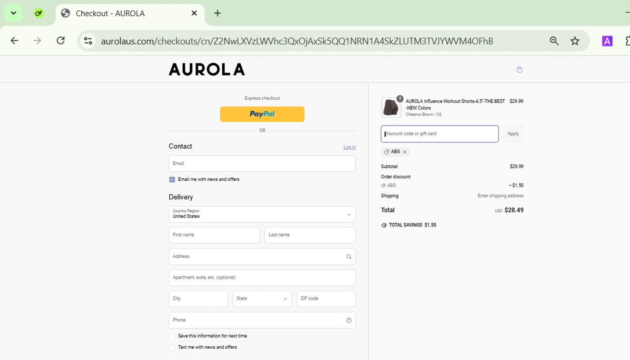This screenshot has height=360, width=630.
Task: Click the phone help question icon
Action: coord(349,321)
